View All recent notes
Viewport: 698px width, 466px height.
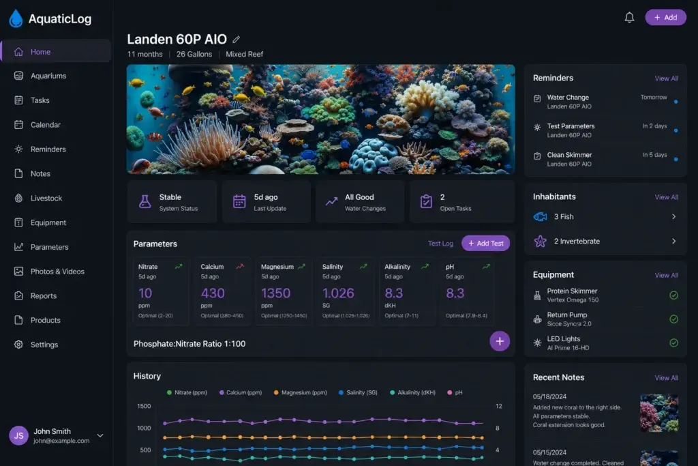pos(667,378)
